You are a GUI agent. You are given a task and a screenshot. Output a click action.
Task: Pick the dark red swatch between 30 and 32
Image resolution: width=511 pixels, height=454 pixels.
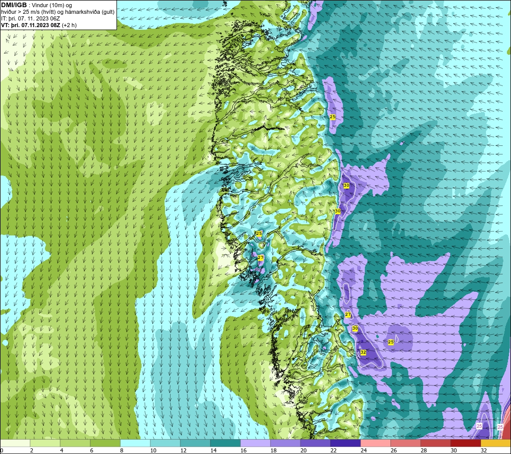(466, 443)
